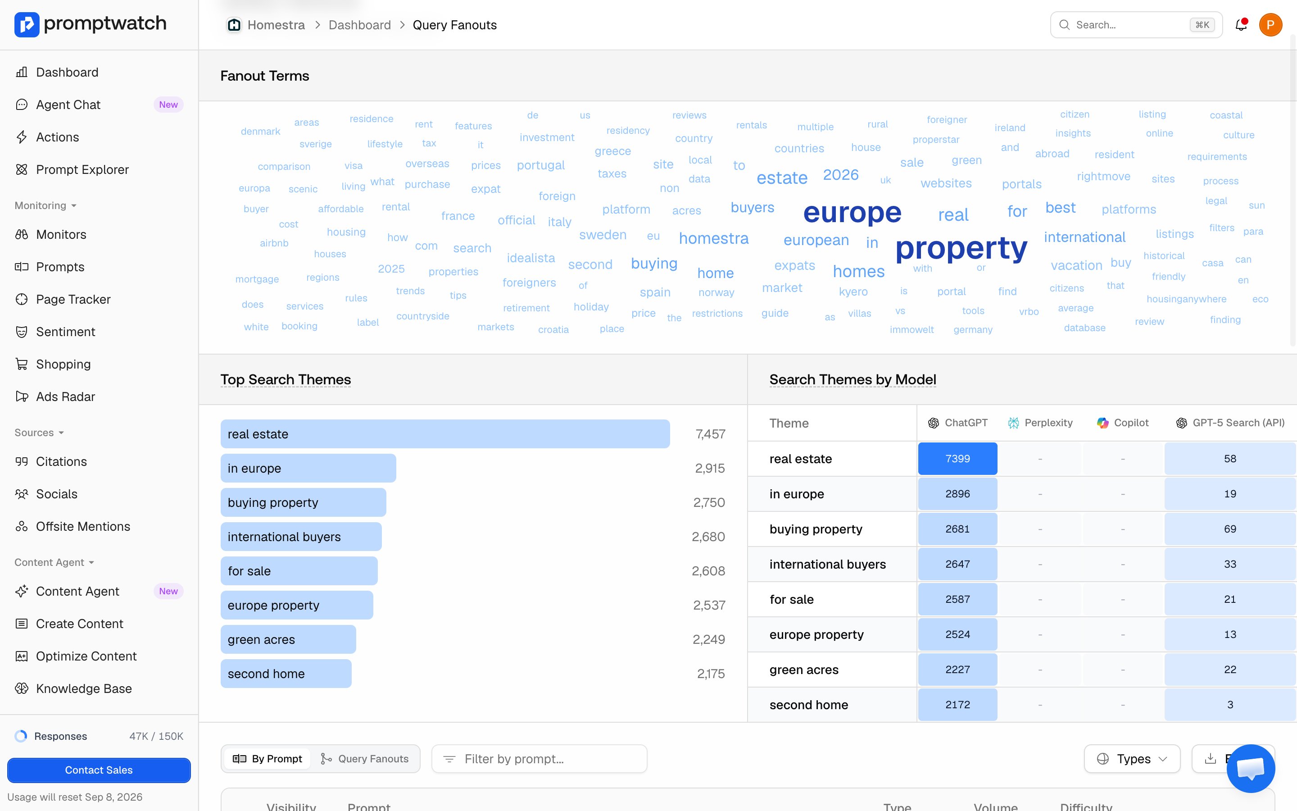Open Shopping cart icon
The width and height of the screenshot is (1297, 811).
pos(22,364)
